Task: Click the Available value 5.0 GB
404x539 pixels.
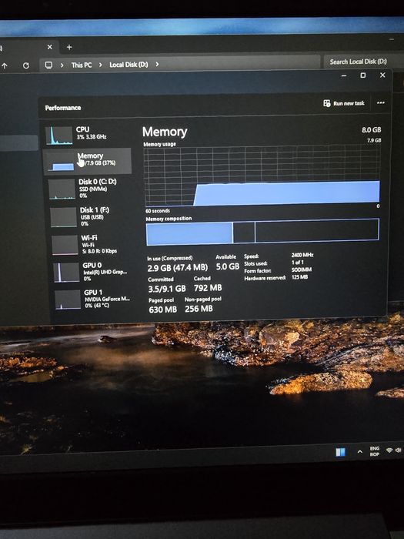Action: pyautogui.click(x=228, y=266)
